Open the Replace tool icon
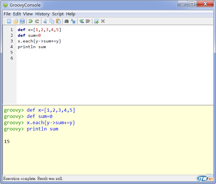The width and height of the screenshot is (216, 184). click(73, 21)
